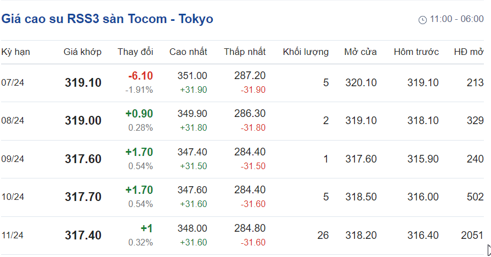
Task: Select the 09/24 contract term
Action: click(13, 159)
